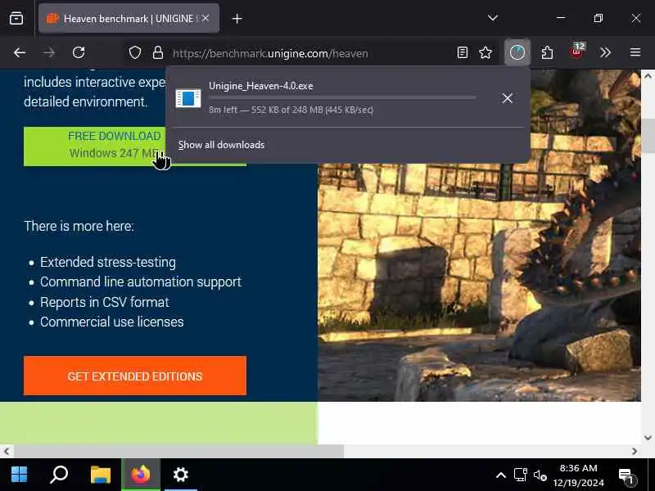Image resolution: width=655 pixels, height=491 pixels.
Task: Click GET EXTENDED EDITIONS button
Action: click(x=135, y=376)
